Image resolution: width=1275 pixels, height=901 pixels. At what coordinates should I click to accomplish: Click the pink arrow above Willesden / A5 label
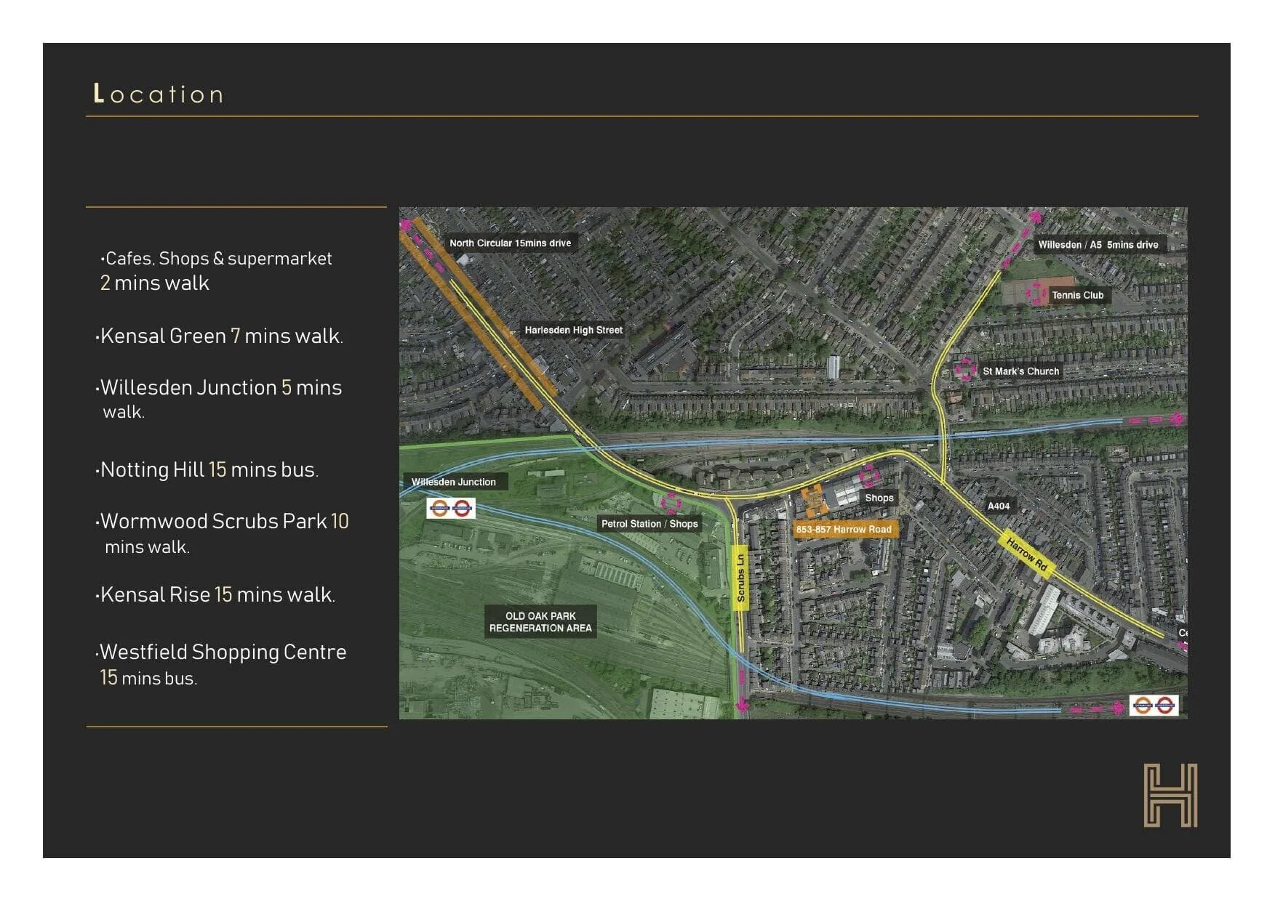[1035, 217]
